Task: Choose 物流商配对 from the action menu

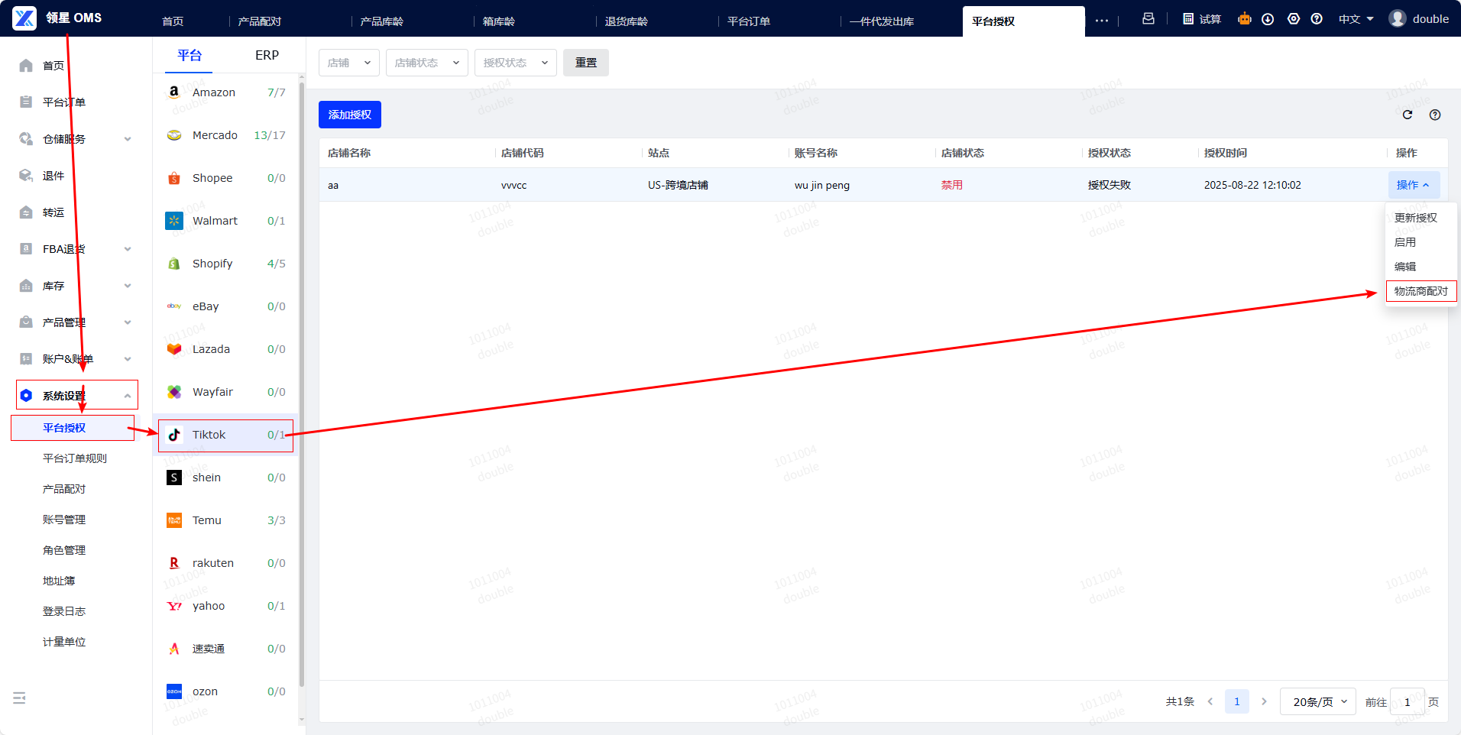Action: (1421, 291)
